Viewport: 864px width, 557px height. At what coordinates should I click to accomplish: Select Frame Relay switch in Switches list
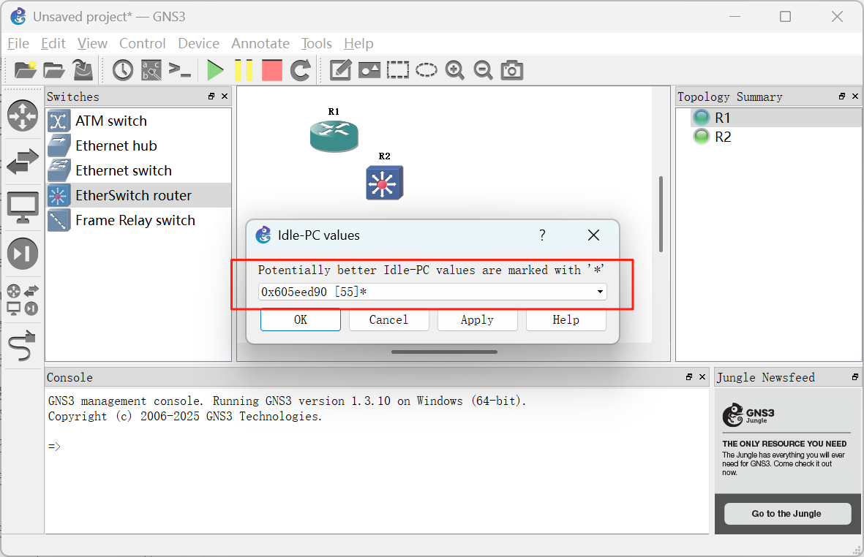tap(139, 220)
